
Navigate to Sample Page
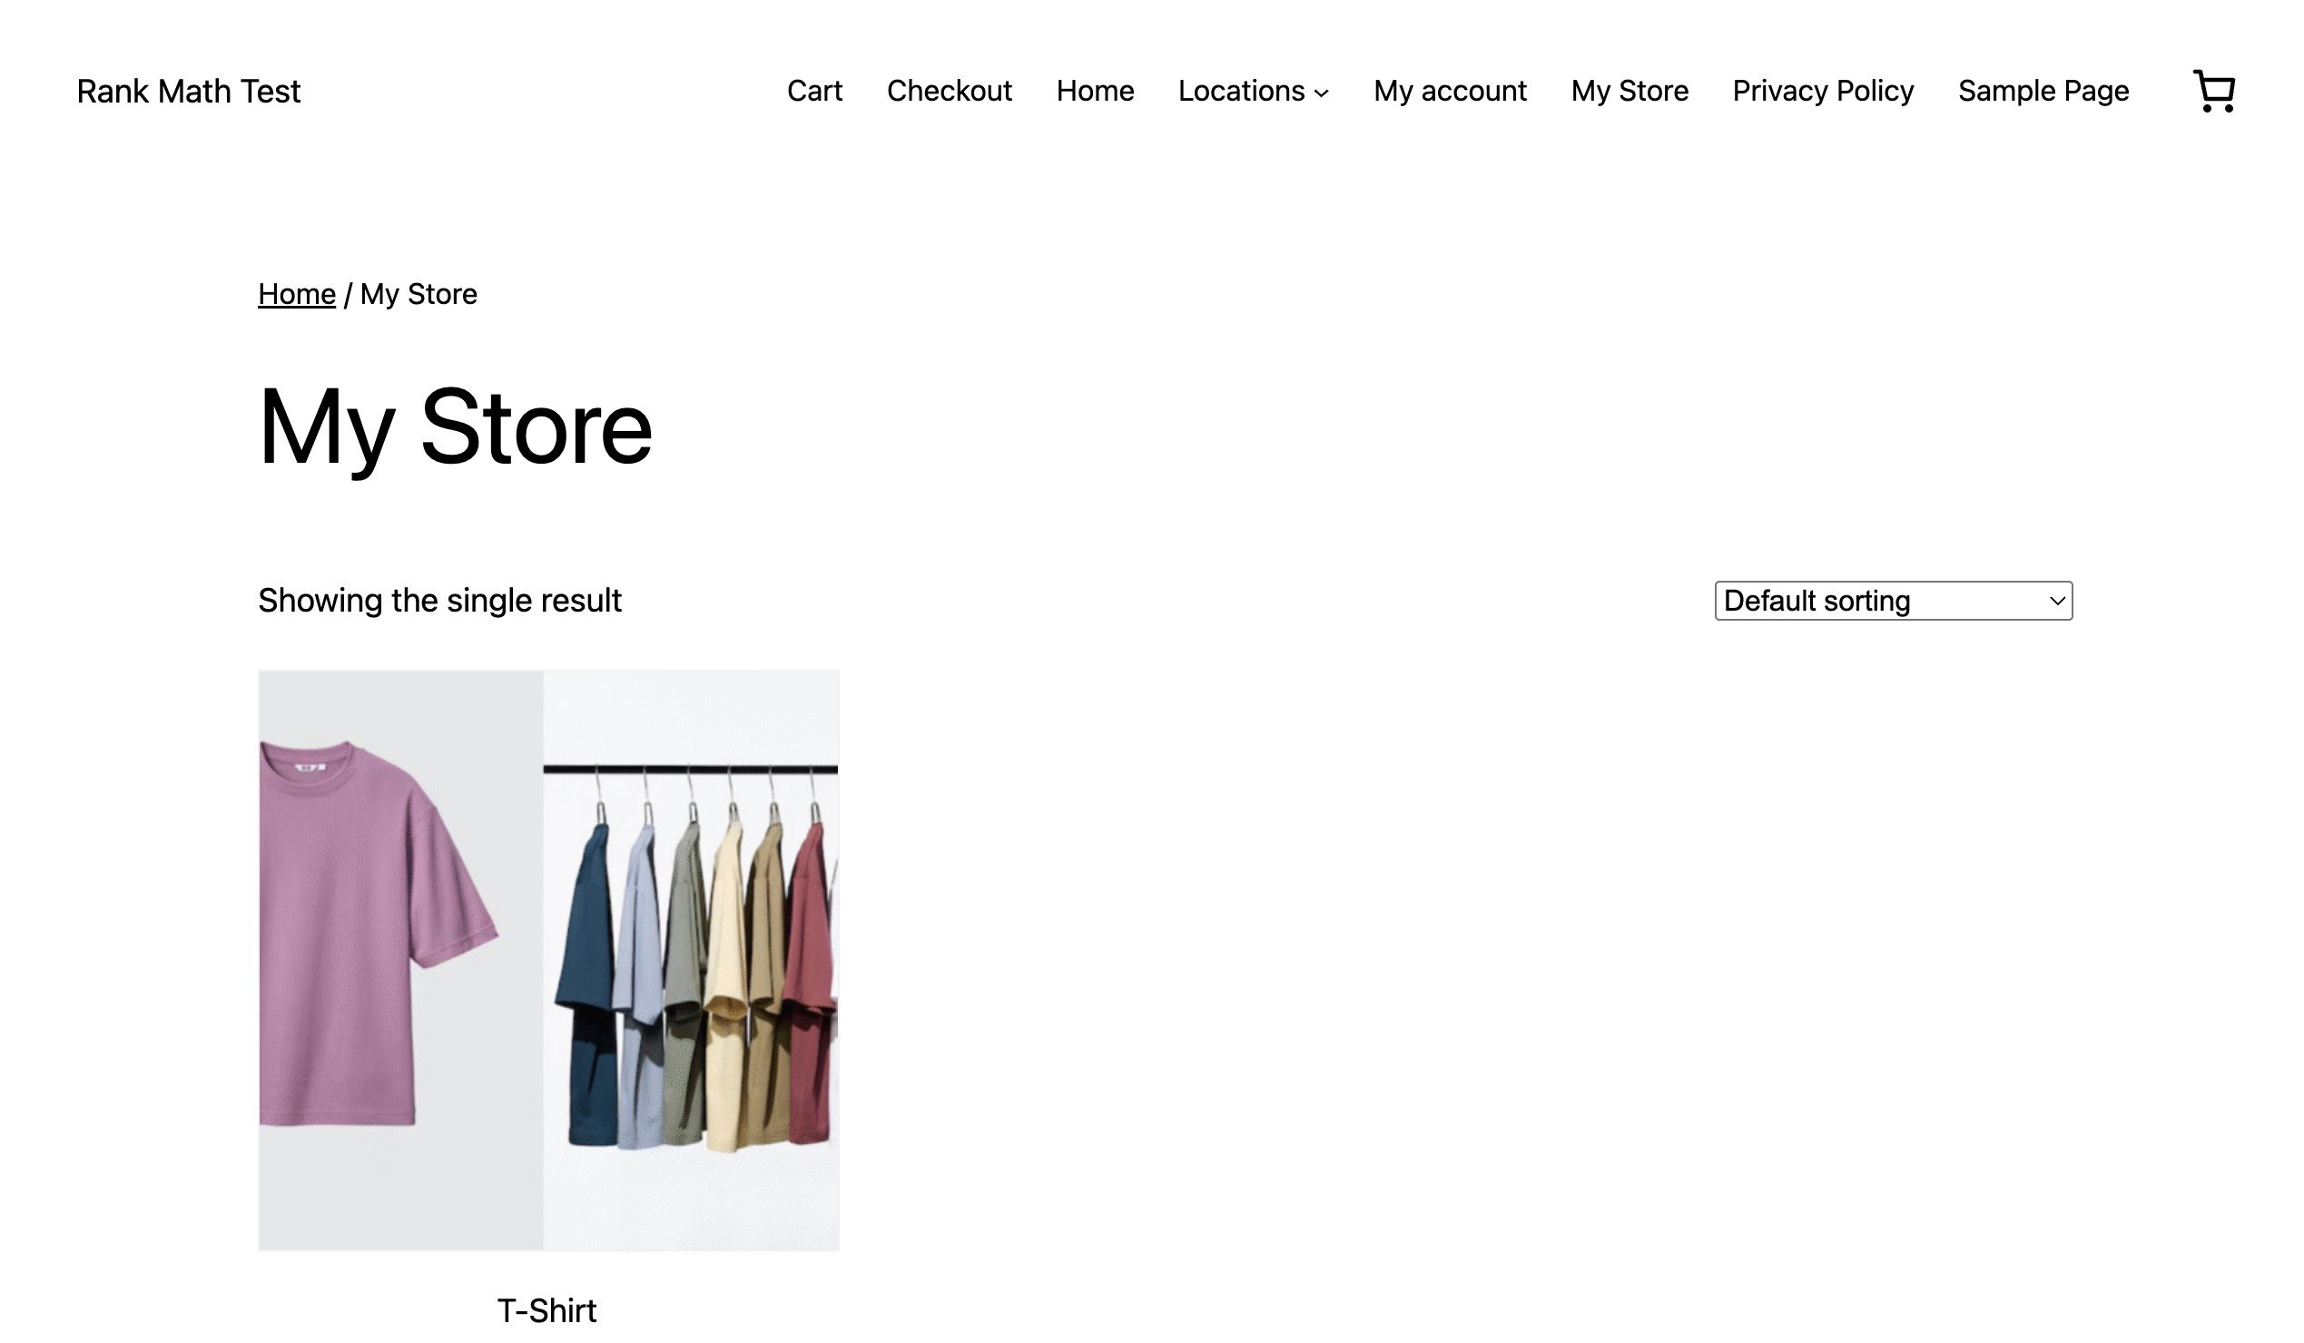coord(2043,92)
